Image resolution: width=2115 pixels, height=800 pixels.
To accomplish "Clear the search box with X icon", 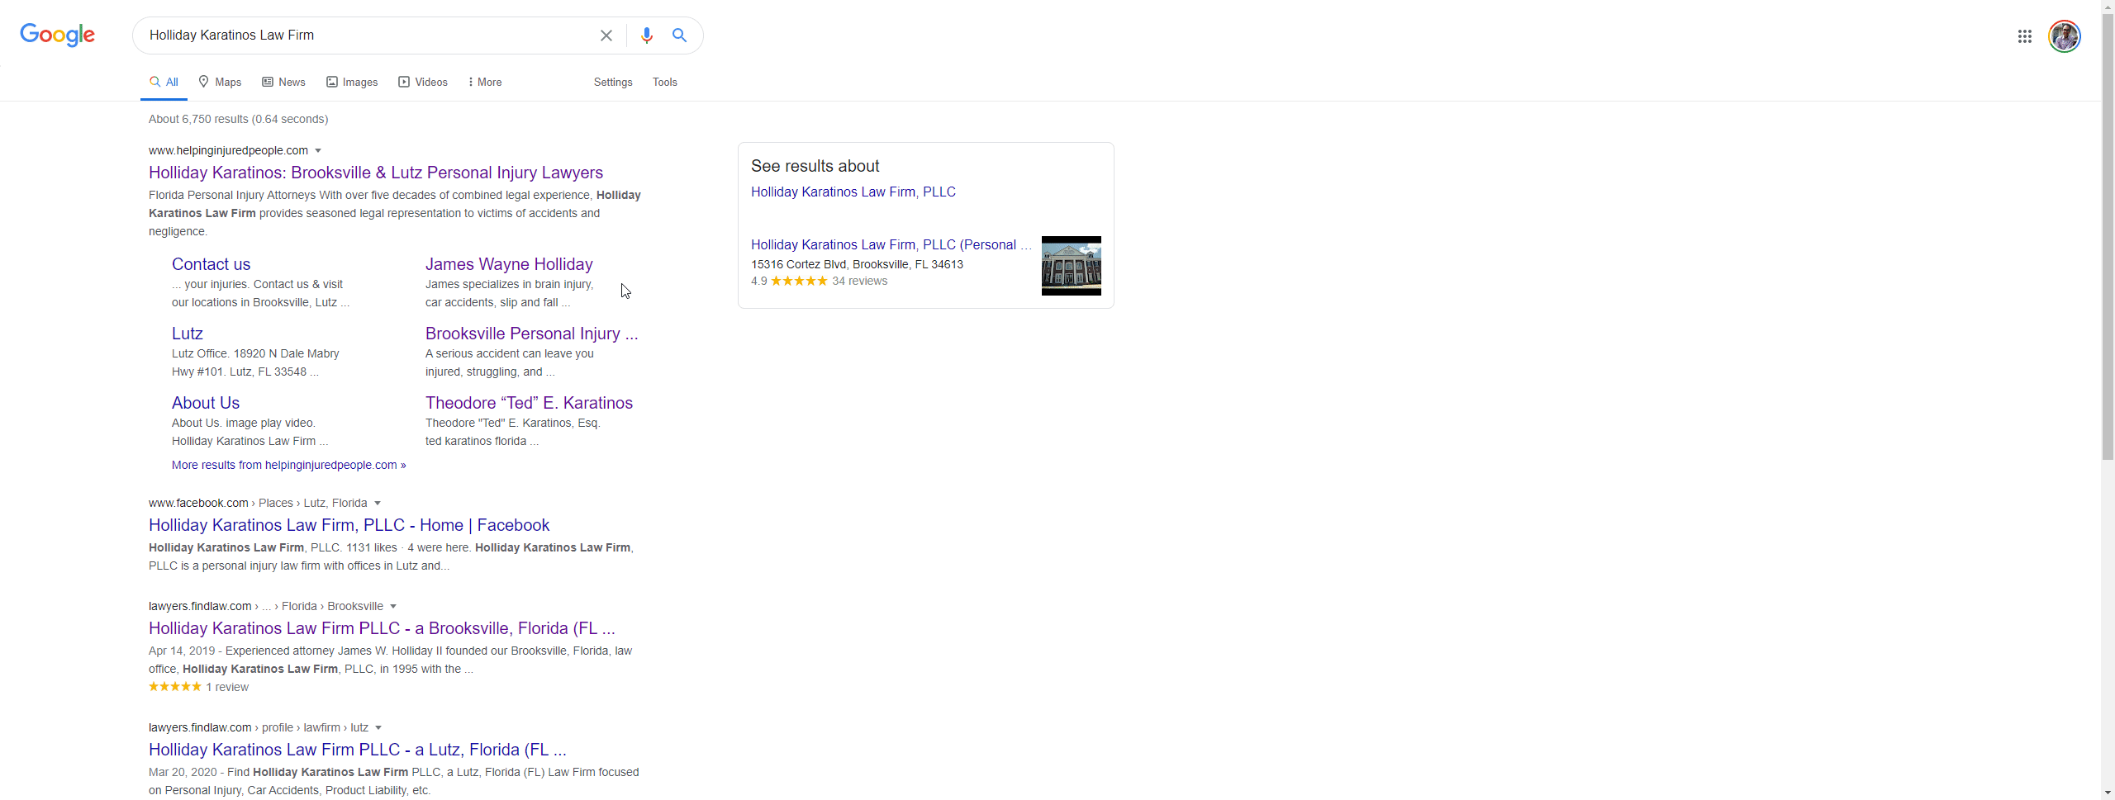I will click(606, 36).
